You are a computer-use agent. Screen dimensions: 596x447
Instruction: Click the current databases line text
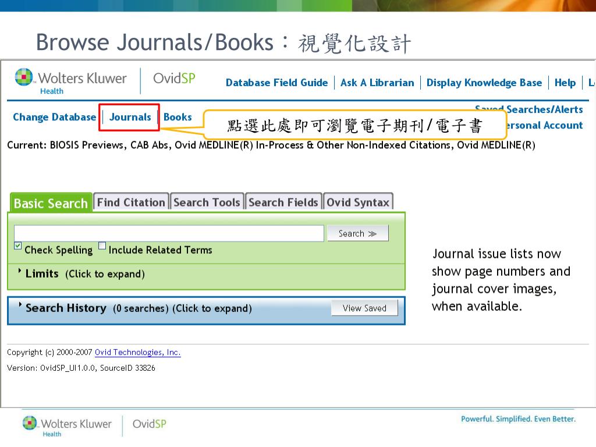click(271, 145)
